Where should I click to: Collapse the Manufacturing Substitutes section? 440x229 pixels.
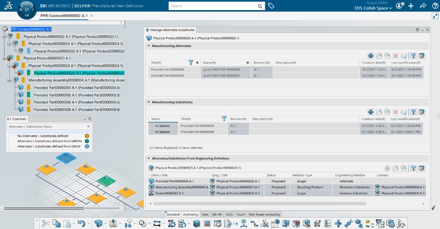[x=148, y=102]
